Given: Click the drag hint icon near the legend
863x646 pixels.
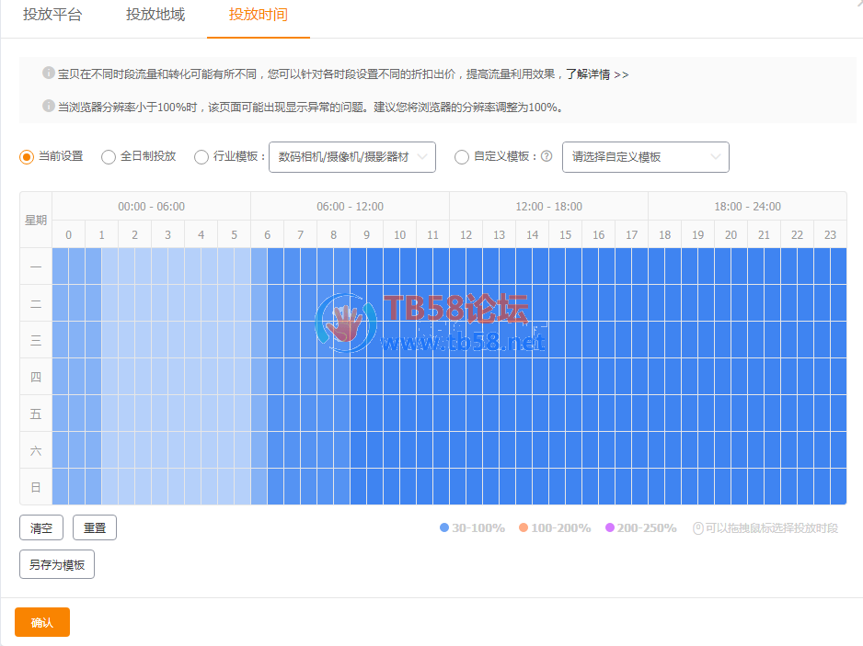Looking at the screenshot, I should point(697,527).
